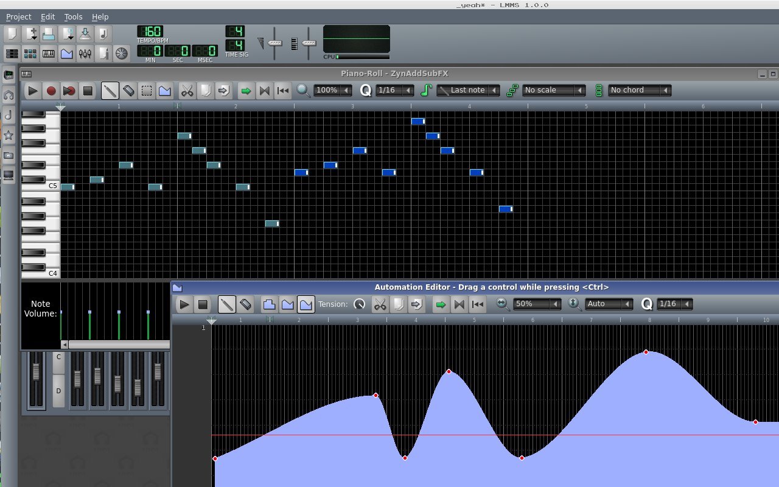Jump to start with the rewind button
The height and width of the screenshot is (487, 779).
282,90
